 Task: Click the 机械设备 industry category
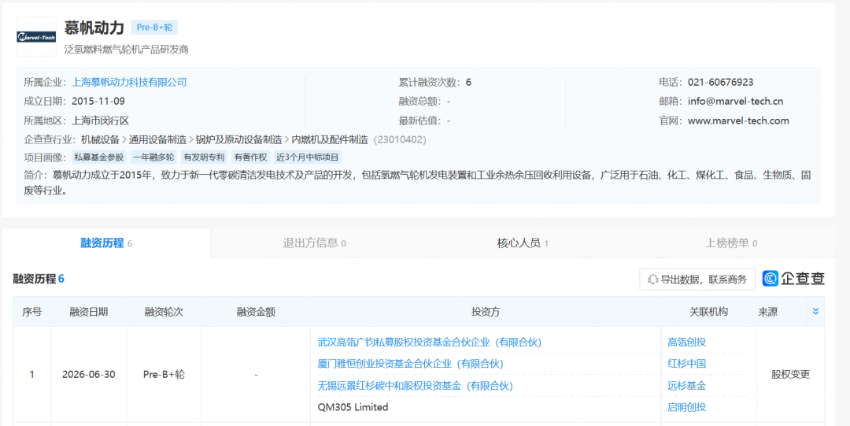[x=100, y=139]
